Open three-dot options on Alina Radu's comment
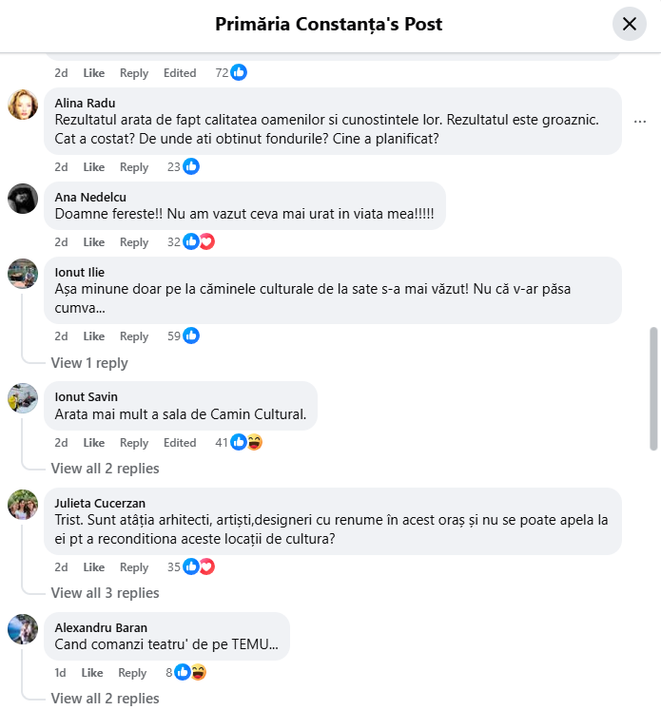 640,122
